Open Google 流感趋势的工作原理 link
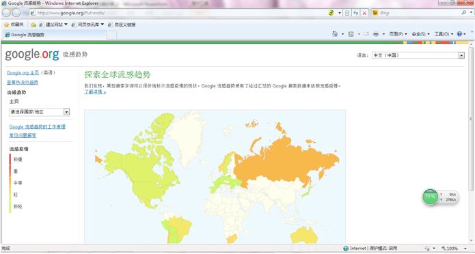 tap(37, 127)
